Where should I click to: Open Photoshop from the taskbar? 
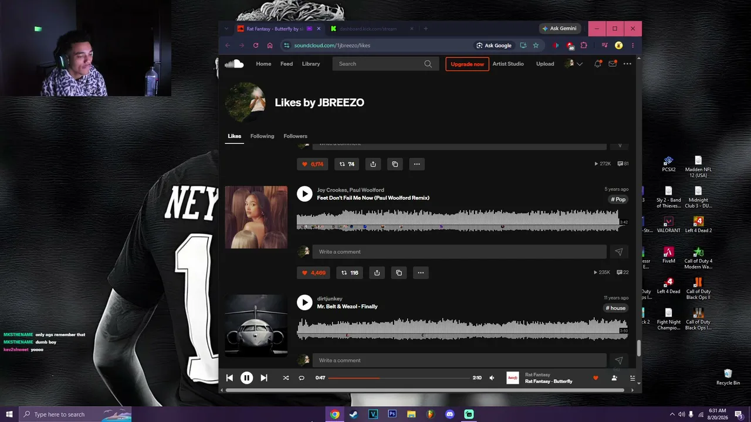(392, 414)
